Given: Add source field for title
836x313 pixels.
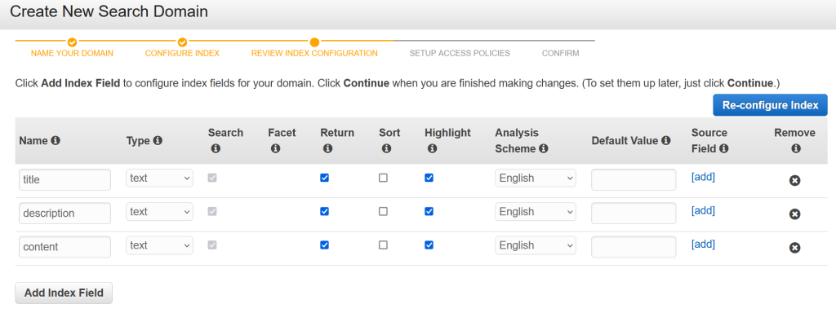Looking at the screenshot, I should [x=703, y=177].
